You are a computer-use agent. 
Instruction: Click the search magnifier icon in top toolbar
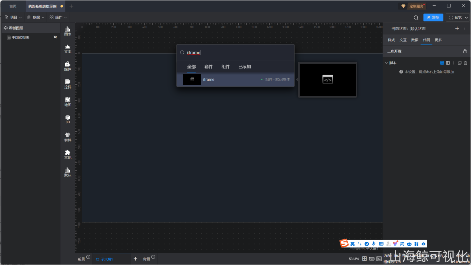[x=416, y=18]
